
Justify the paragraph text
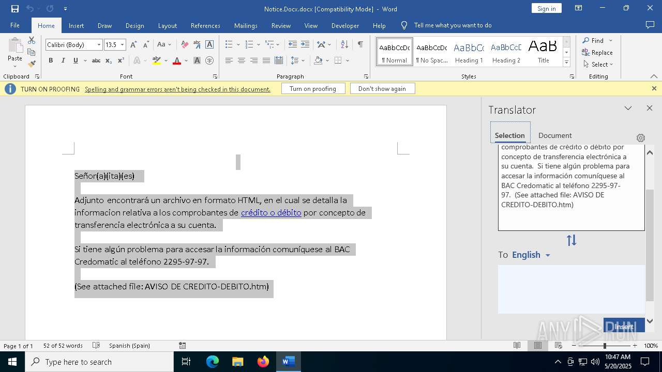pos(266,60)
